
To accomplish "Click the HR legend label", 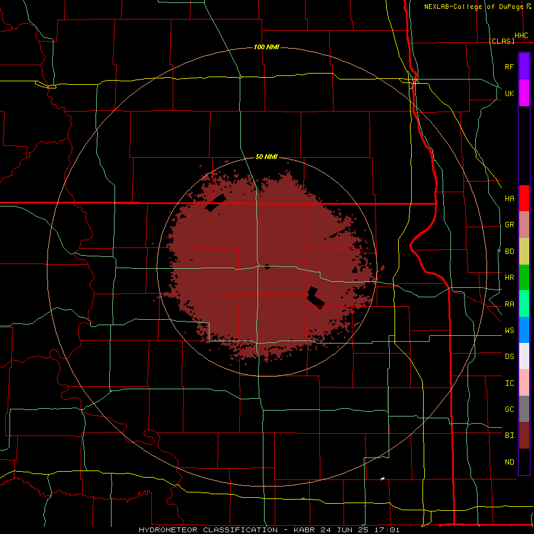I will click(x=509, y=278).
